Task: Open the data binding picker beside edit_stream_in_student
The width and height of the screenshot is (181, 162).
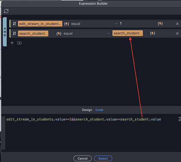Action: (x=67, y=24)
